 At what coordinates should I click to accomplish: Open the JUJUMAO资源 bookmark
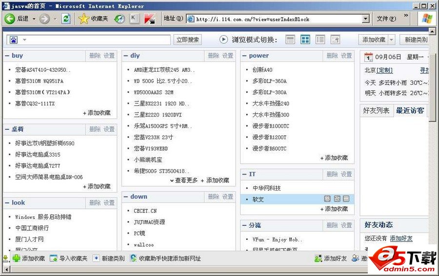click(149, 222)
